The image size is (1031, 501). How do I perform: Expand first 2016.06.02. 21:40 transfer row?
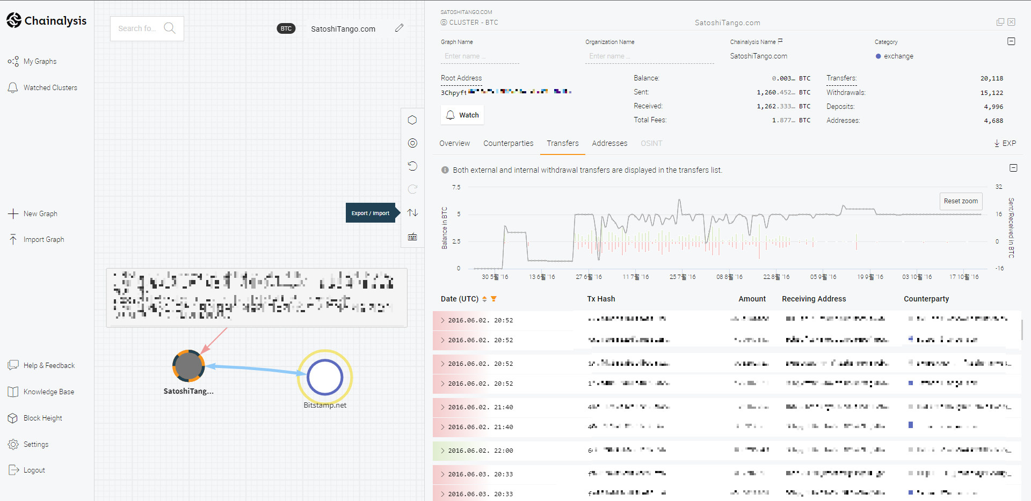[x=442, y=407]
